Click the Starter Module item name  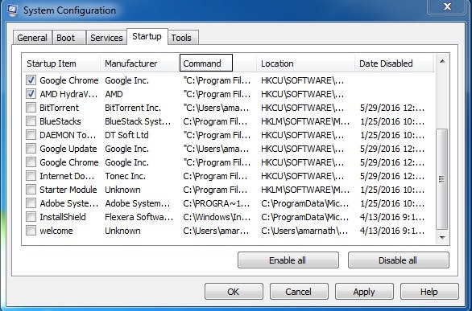pyautogui.click(x=68, y=190)
